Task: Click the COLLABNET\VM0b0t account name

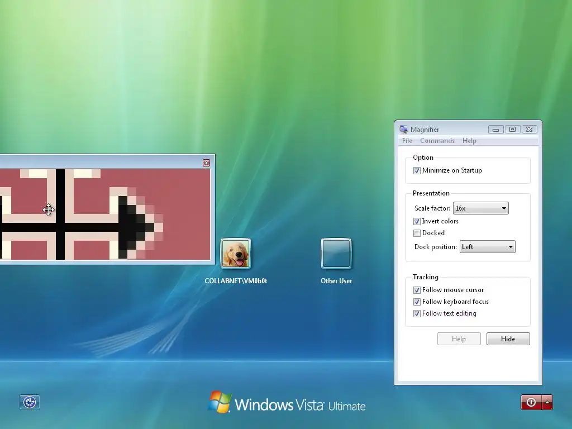Action: 236,281
